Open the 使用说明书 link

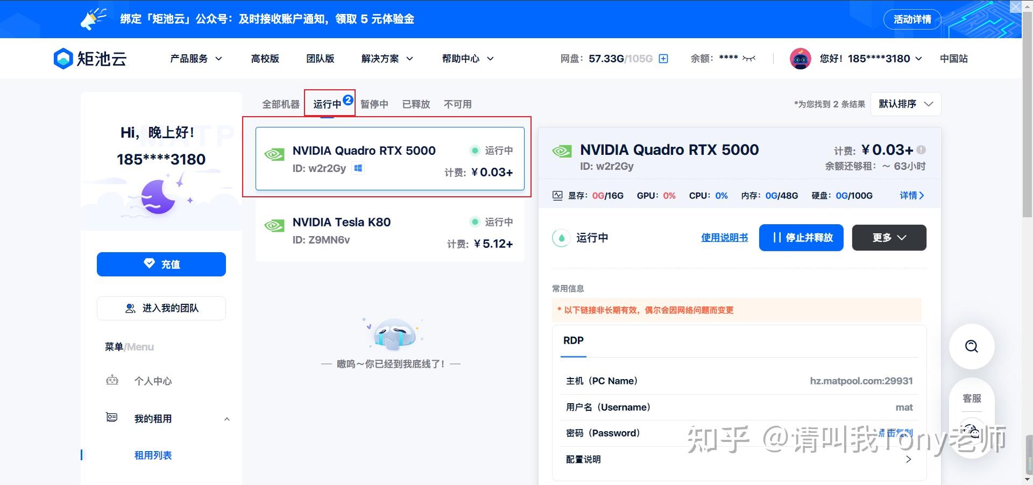click(725, 238)
